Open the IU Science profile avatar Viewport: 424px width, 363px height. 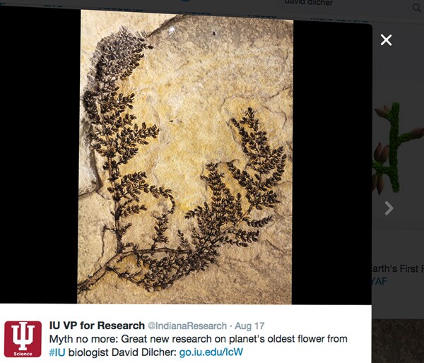coord(23,339)
